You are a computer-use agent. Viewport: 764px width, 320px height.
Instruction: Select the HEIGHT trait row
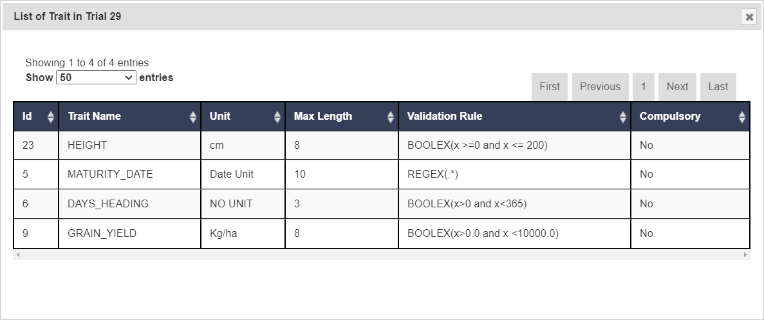tap(87, 146)
